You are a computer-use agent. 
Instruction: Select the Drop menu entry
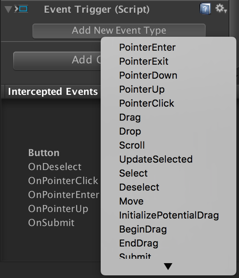point(169,132)
